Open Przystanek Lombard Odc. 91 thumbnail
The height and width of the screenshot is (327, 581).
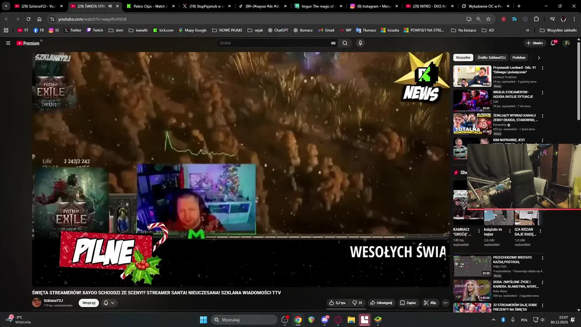(472, 76)
